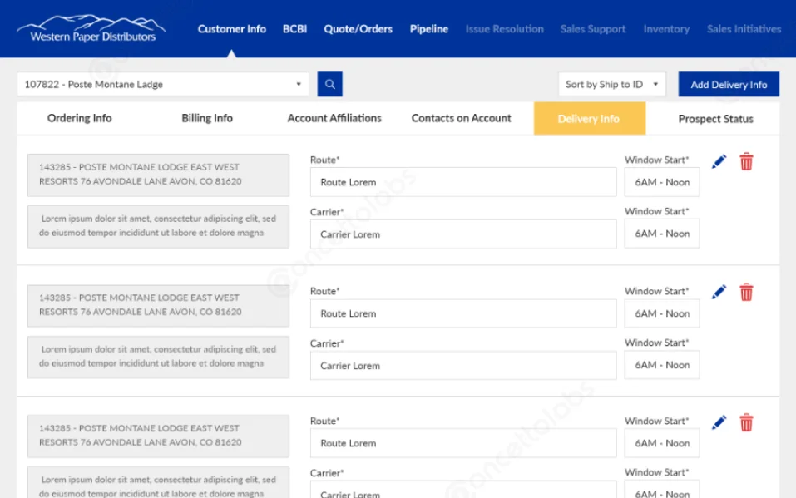Click the Add Delivery Info button

pos(729,83)
